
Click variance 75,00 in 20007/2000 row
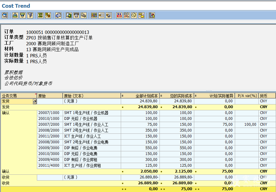228,125
